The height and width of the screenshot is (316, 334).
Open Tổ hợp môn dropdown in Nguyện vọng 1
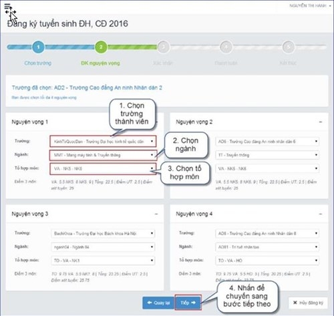click(x=103, y=168)
